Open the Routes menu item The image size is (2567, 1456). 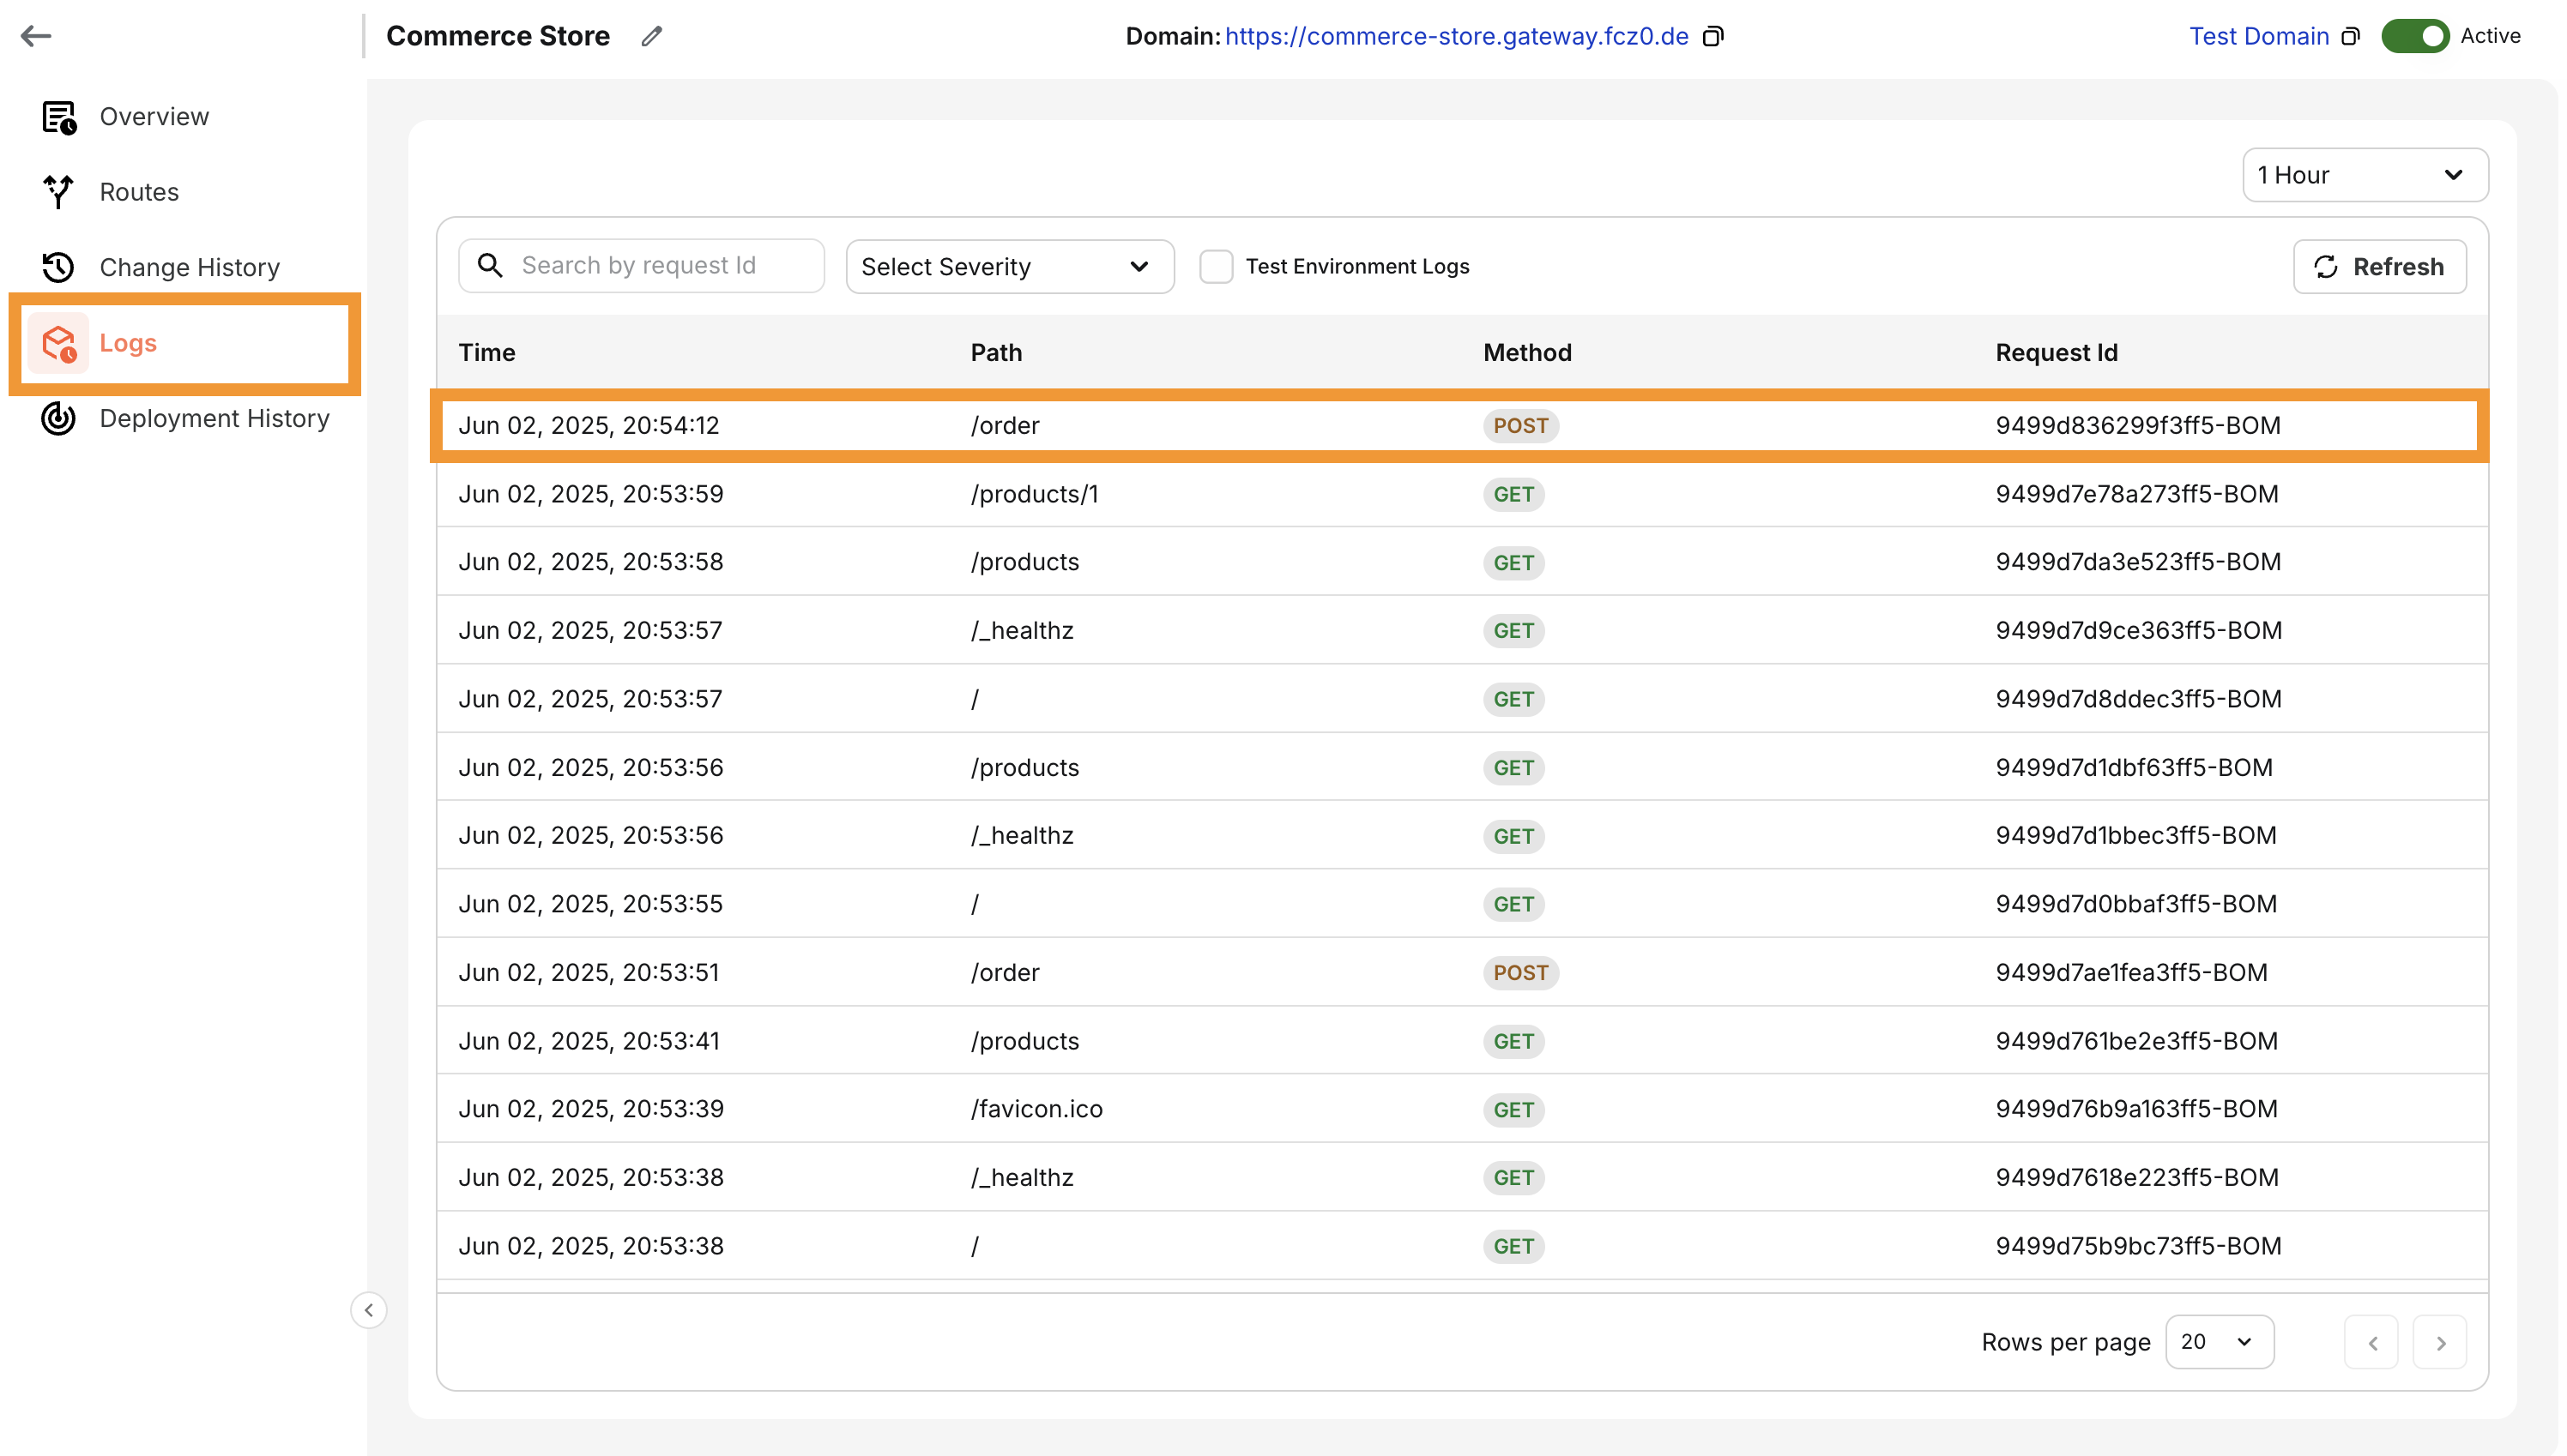coord(139,192)
